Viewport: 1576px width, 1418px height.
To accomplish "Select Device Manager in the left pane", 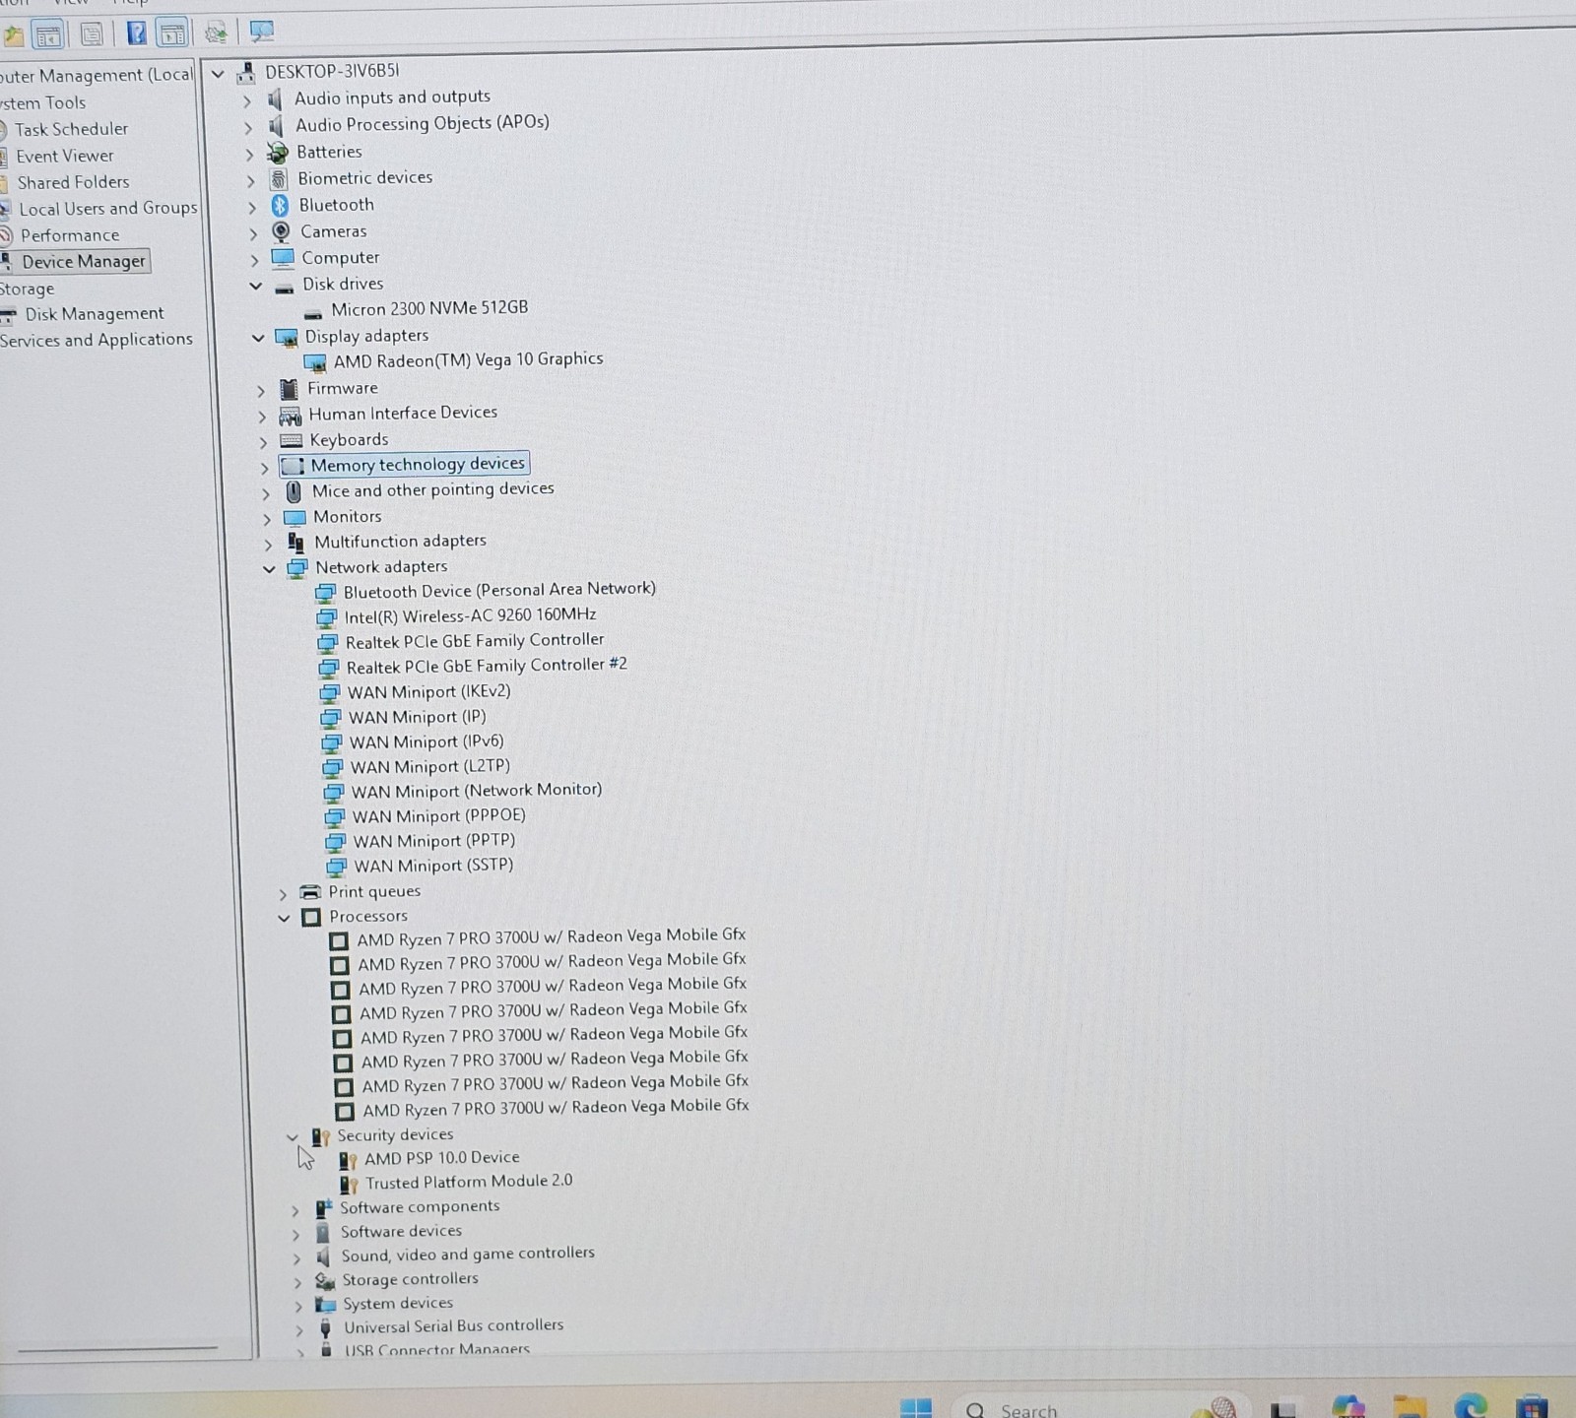I will [84, 261].
